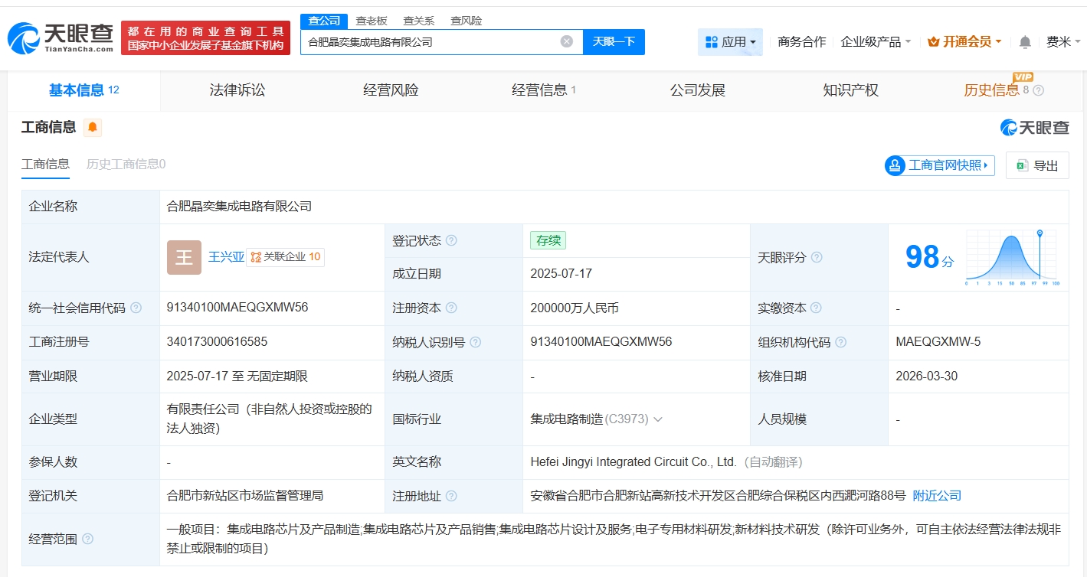Click the 导出 export button
Screen dimensions: 1087x577
[x=1037, y=165]
